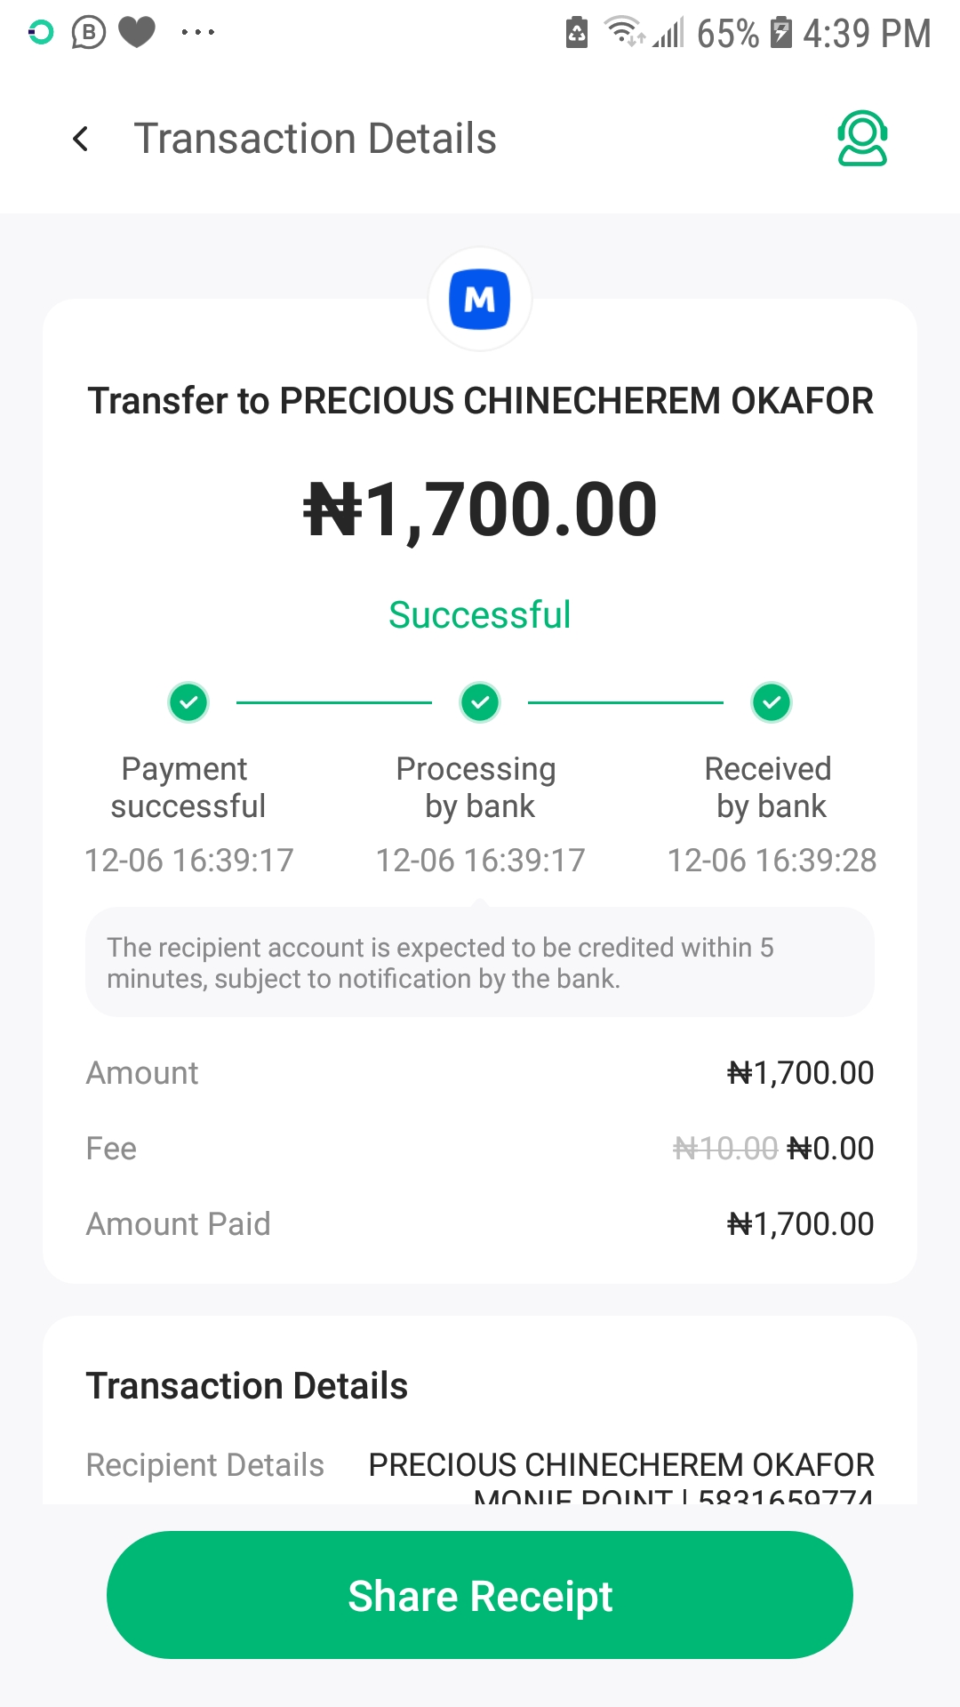Tap the ₦1,700.00 large amount

[x=480, y=509]
